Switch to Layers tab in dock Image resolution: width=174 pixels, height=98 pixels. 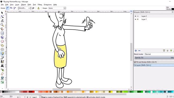coord(154,65)
